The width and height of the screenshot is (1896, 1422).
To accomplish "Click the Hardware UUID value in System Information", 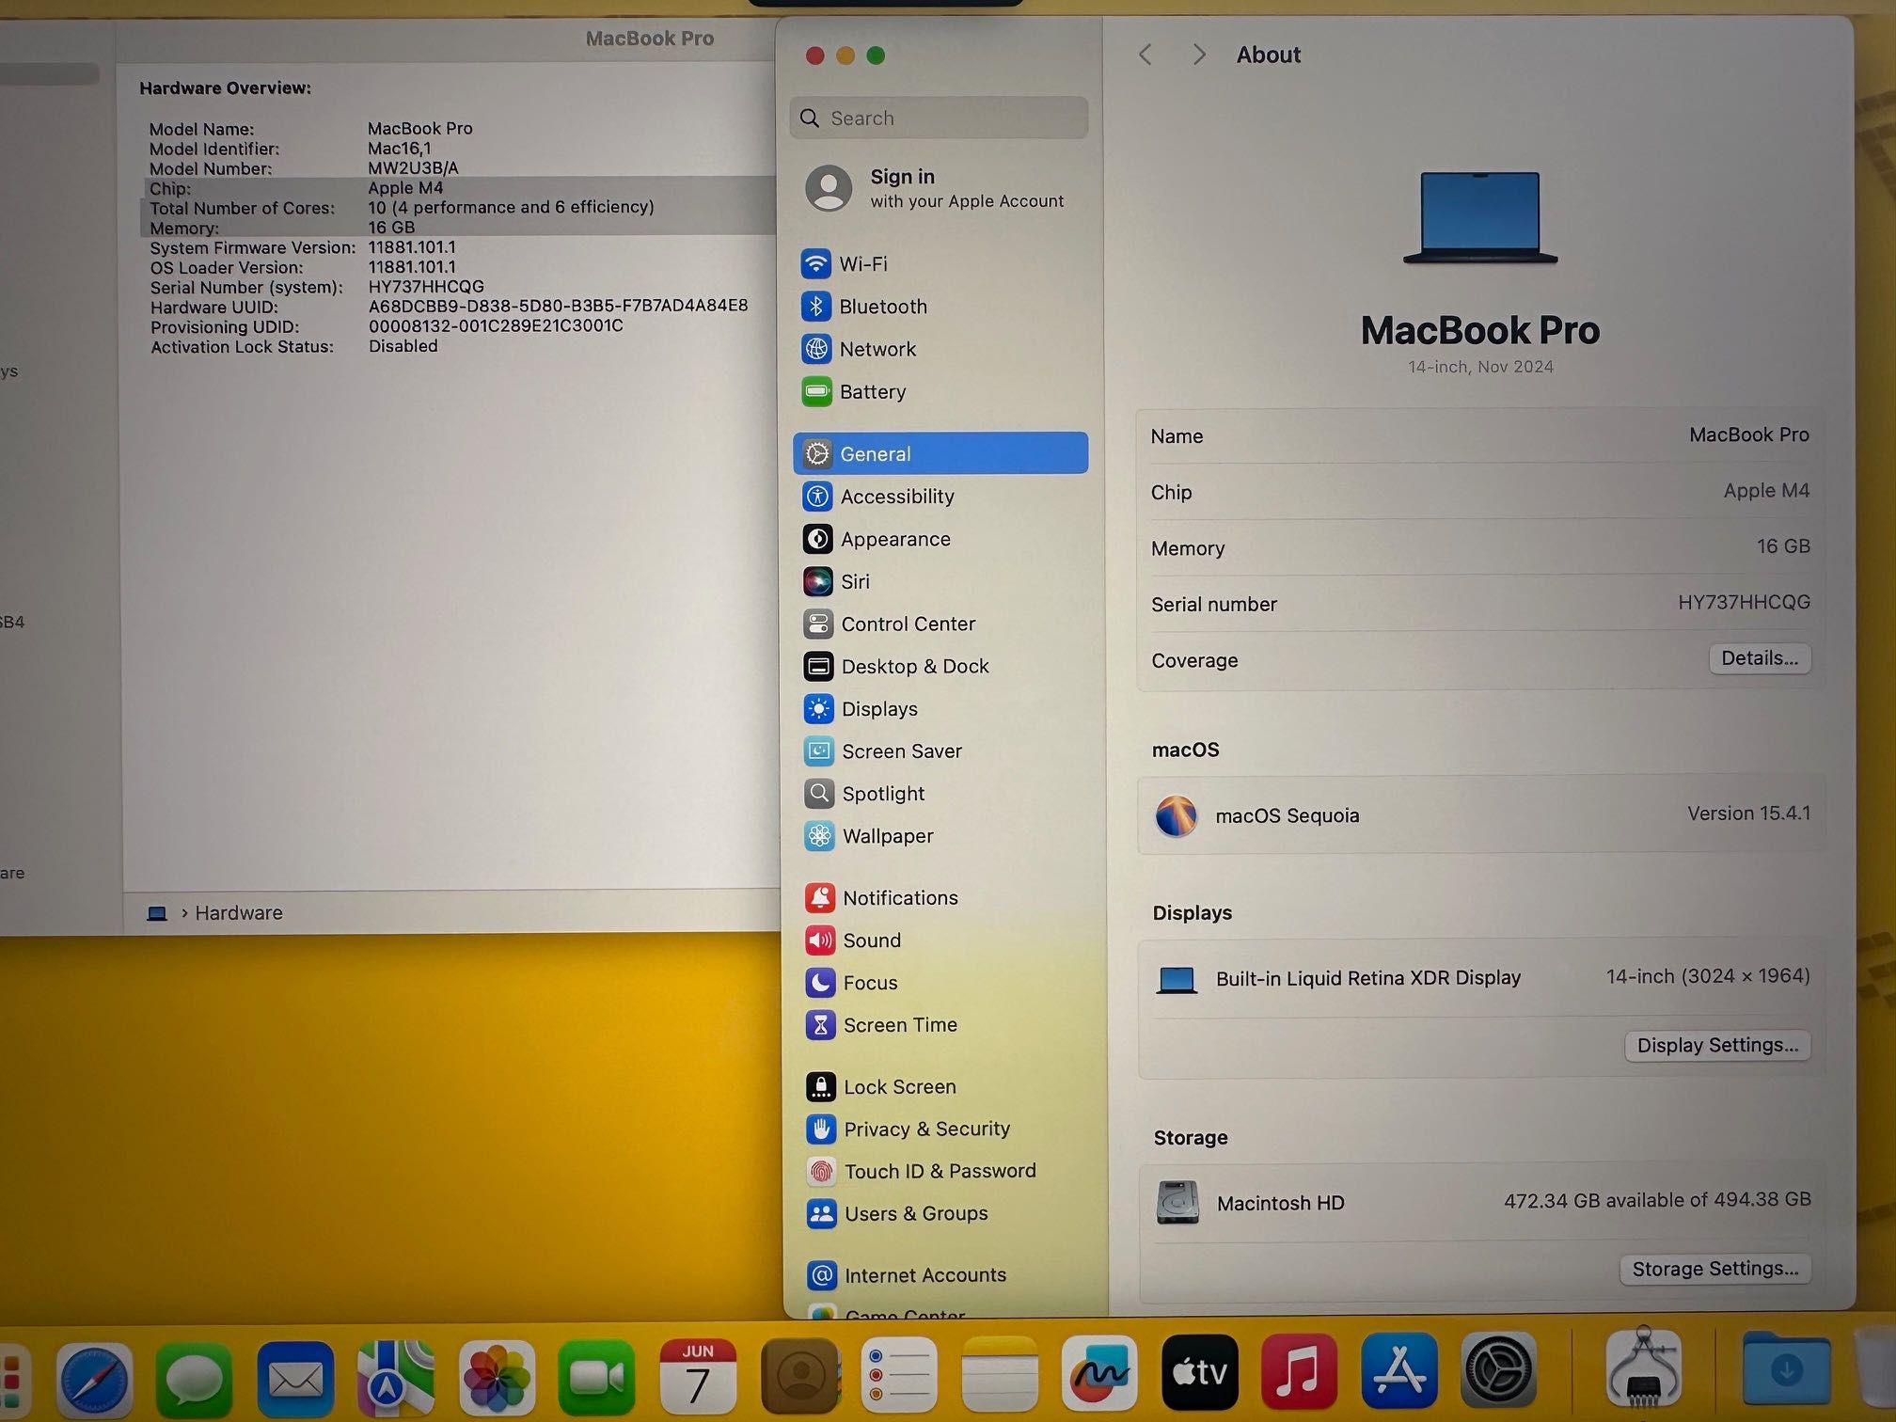I will pyautogui.click(x=558, y=306).
